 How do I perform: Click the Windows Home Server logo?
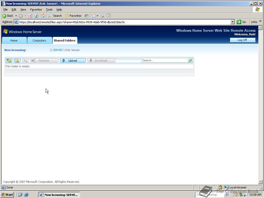tap(22, 31)
